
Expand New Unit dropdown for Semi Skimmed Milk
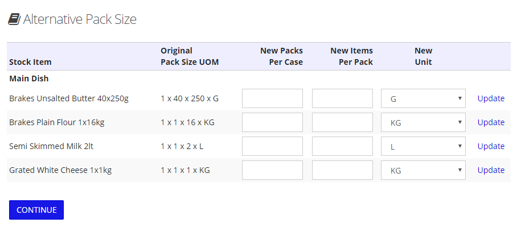coord(423,146)
